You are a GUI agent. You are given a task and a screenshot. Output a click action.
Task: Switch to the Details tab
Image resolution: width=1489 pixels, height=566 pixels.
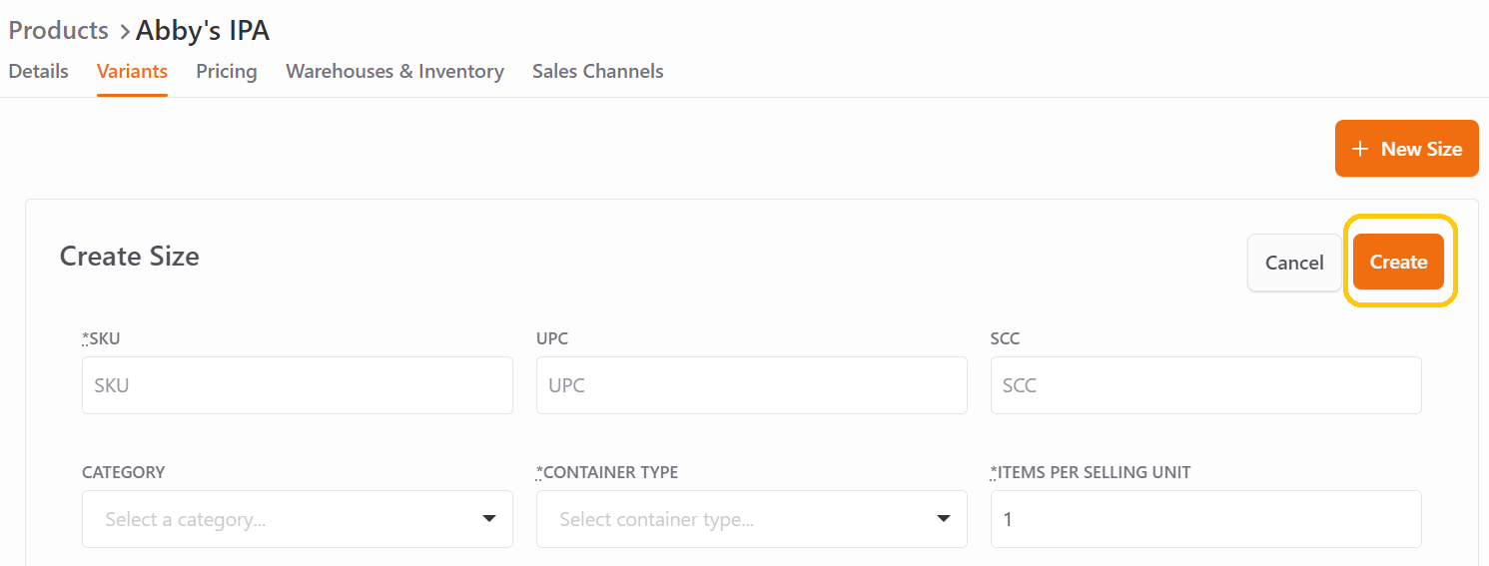(x=38, y=71)
